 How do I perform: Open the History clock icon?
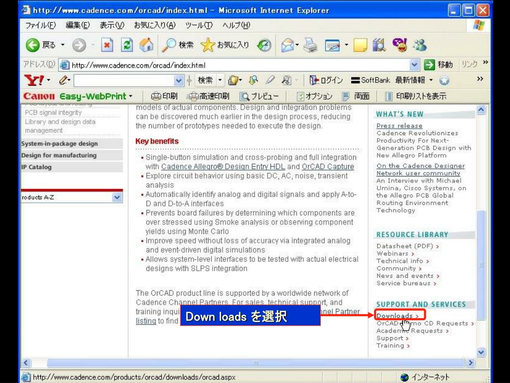pyautogui.click(x=264, y=45)
